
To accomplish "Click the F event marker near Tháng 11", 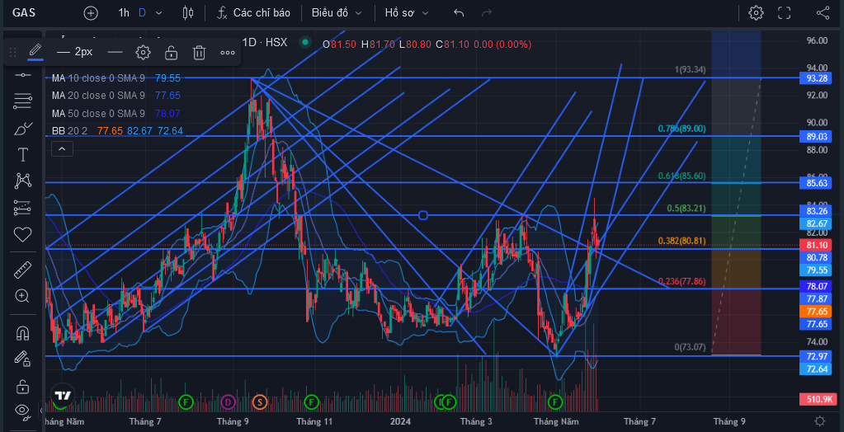I will coord(311,401).
